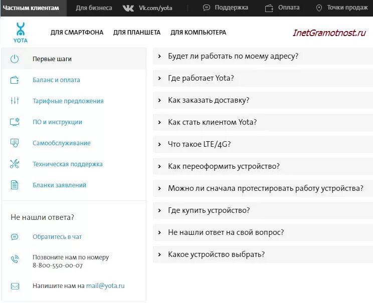Click the document icon beside Бланки заявлений
This screenshot has height=303, width=373.
coord(15,185)
